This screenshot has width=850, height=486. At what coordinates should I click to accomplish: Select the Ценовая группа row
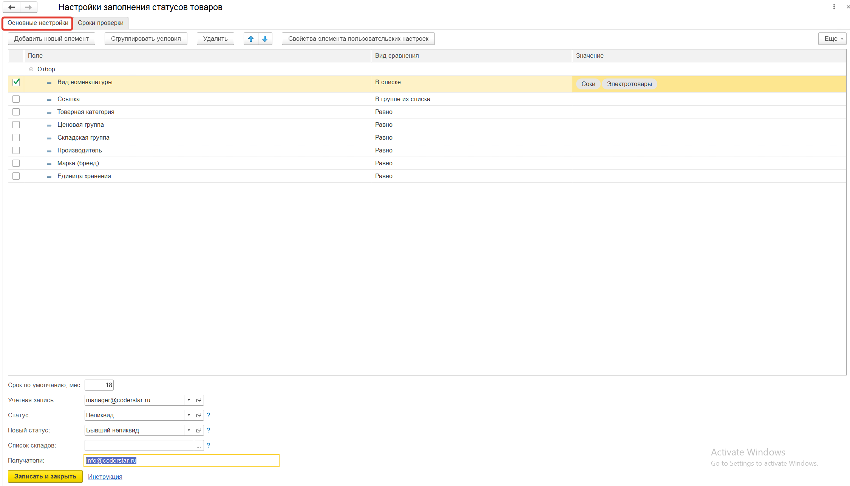coord(427,125)
